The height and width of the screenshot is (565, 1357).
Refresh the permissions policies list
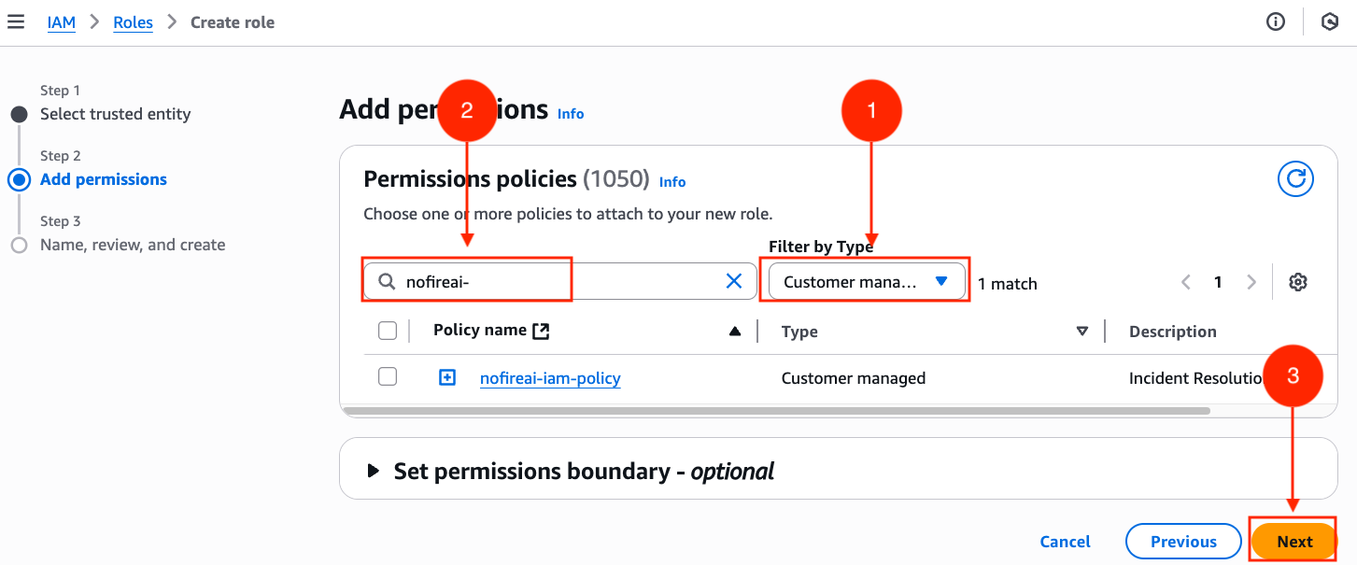1295,178
